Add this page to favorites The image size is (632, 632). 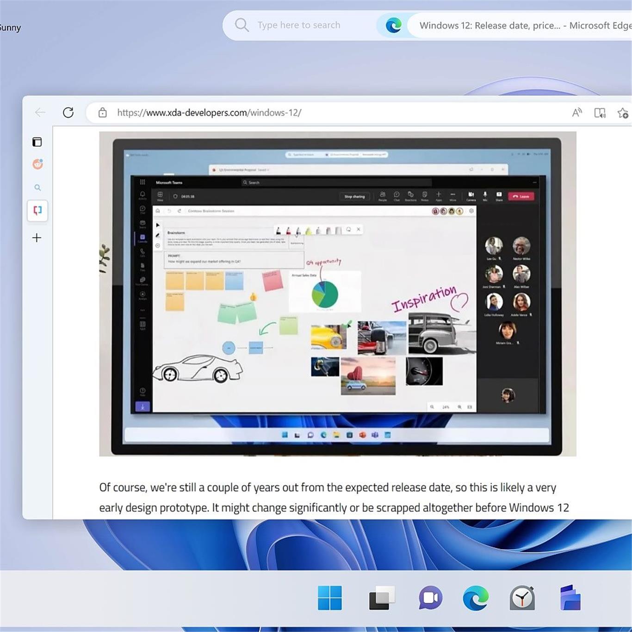(x=623, y=113)
